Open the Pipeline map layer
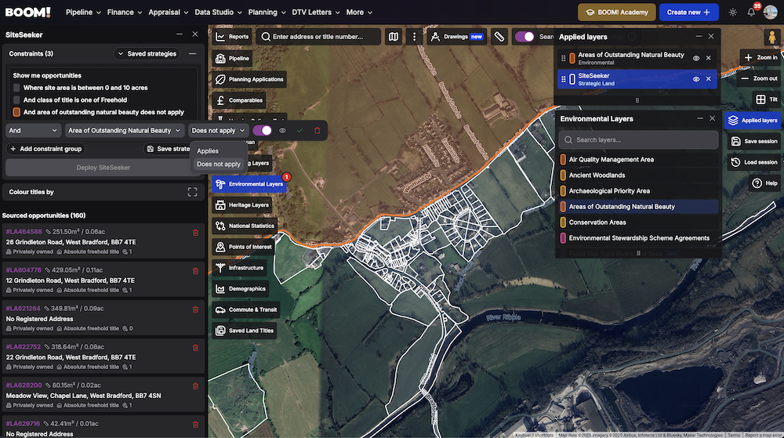Image resolution: width=784 pixels, height=438 pixels. 233,59
